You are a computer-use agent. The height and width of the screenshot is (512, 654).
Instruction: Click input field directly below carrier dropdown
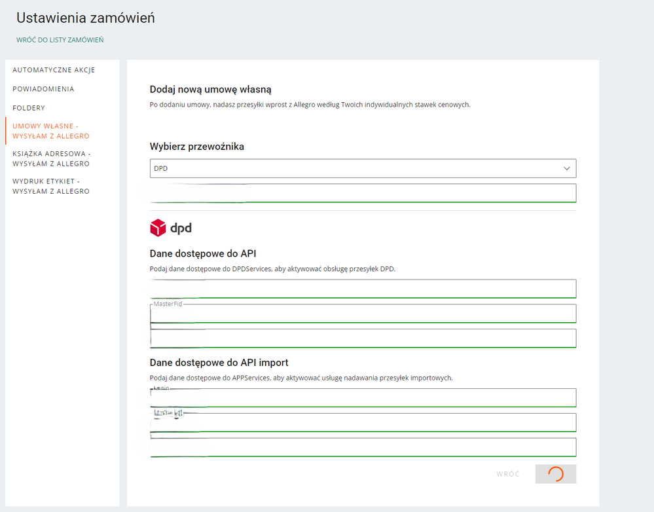363,192
